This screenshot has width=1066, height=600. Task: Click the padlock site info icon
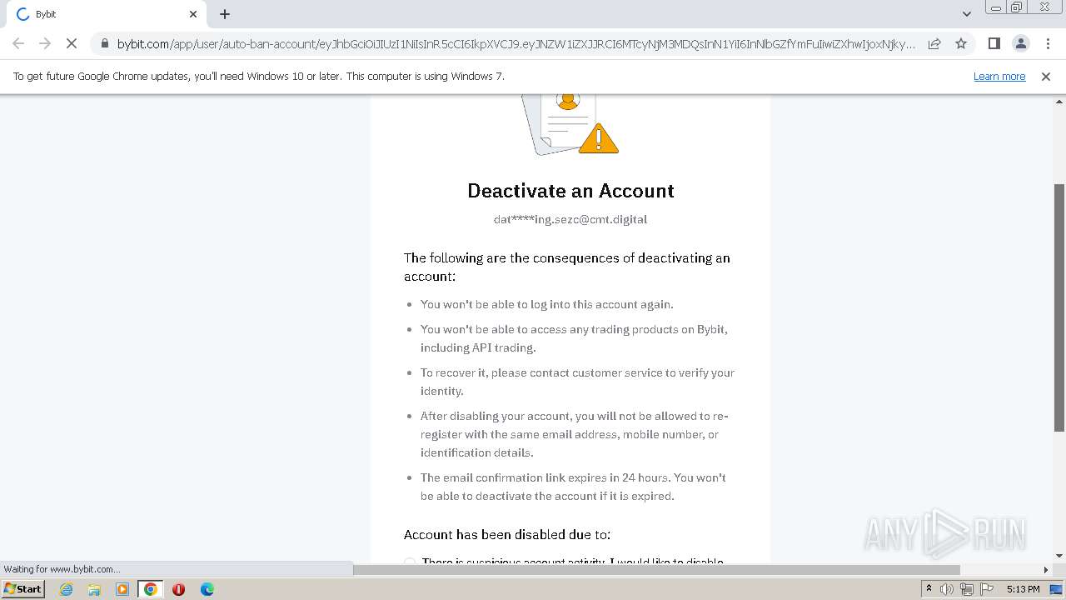click(104, 43)
